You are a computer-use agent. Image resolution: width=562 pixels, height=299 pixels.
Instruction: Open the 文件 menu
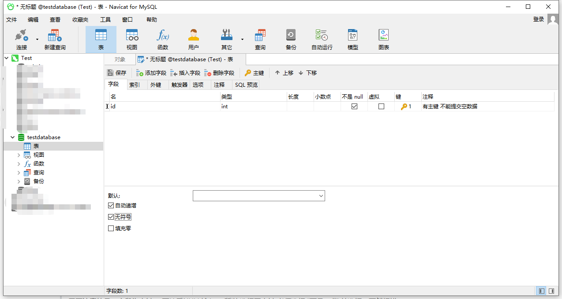pos(11,20)
